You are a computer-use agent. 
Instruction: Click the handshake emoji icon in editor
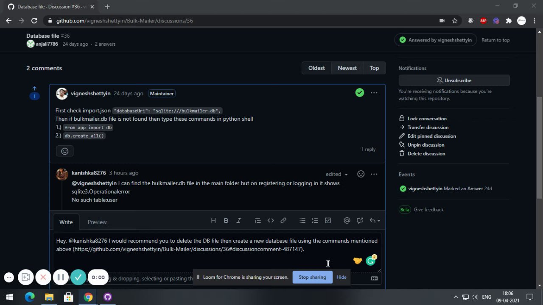click(x=358, y=261)
